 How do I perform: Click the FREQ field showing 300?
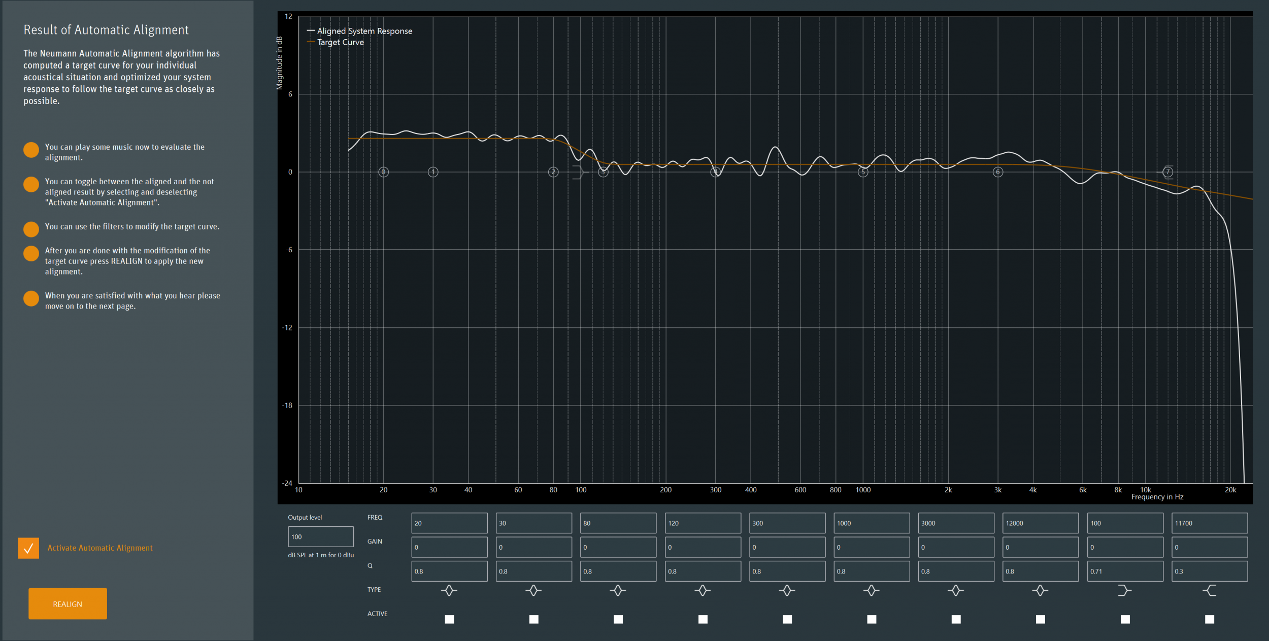(787, 523)
